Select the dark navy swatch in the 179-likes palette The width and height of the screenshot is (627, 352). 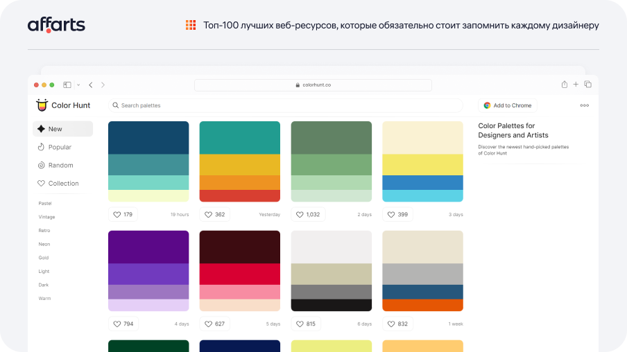tap(148, 138)
